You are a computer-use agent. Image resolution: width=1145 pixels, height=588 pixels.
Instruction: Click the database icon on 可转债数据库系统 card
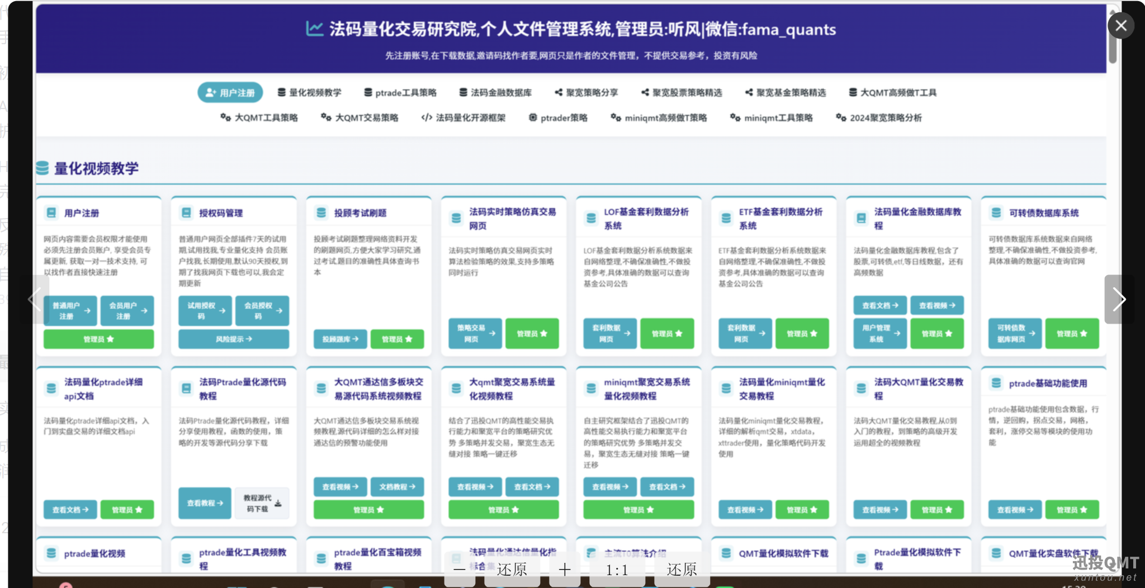click(996, 213)
